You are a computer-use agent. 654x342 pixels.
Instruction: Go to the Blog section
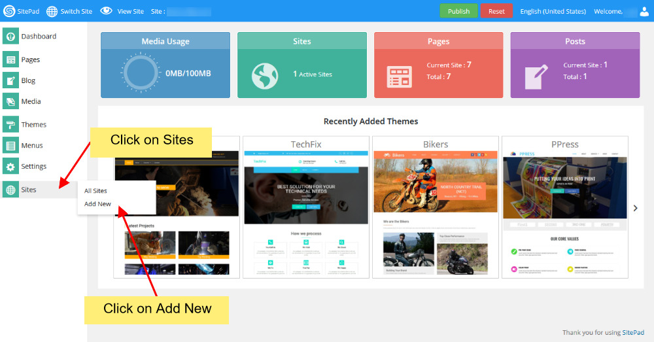28,80
